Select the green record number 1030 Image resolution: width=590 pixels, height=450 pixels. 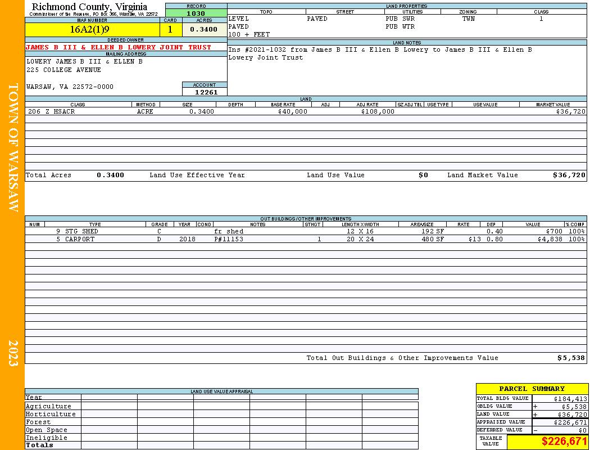(x=196, y=13)
